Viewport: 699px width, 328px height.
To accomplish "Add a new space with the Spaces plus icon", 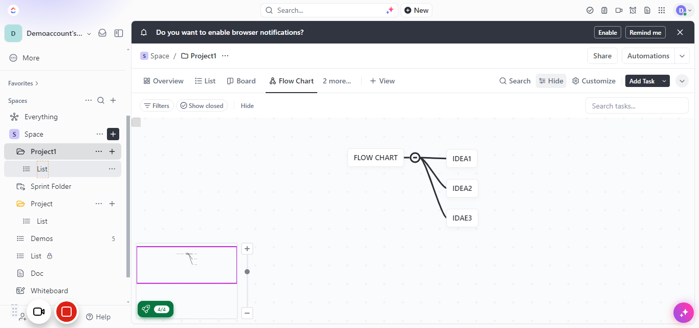I will pos(113,100).
